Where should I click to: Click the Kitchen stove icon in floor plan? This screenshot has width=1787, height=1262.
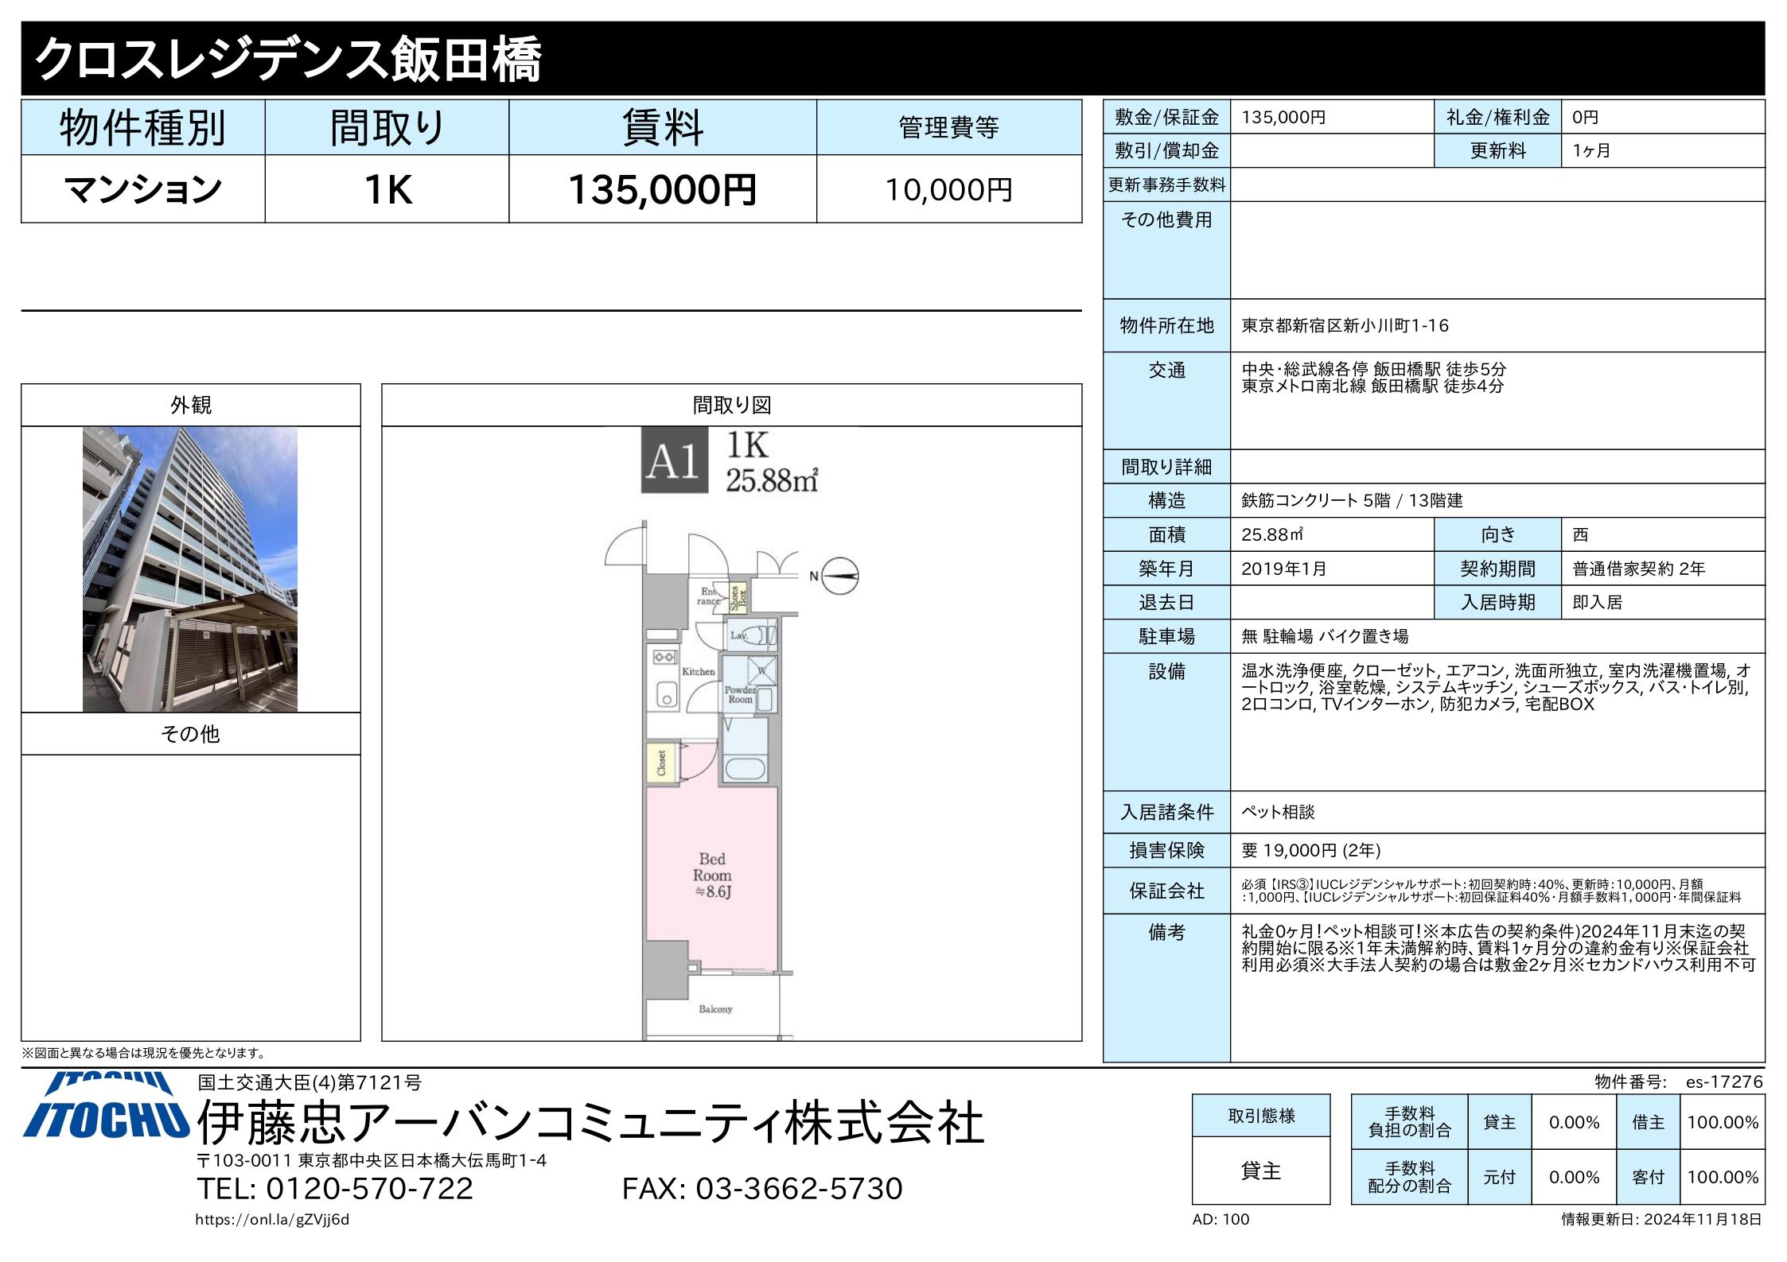click(664, 657)
